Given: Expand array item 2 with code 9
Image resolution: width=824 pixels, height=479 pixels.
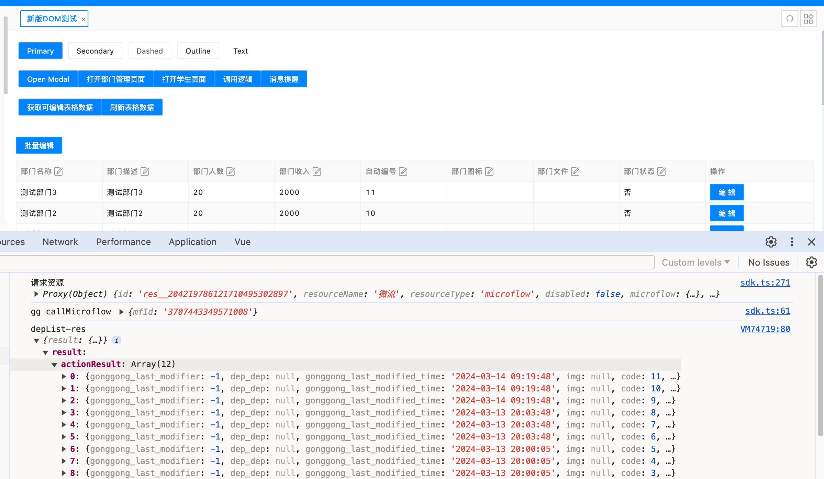Looking at the screenshot, I should click(x=64, y=400).
